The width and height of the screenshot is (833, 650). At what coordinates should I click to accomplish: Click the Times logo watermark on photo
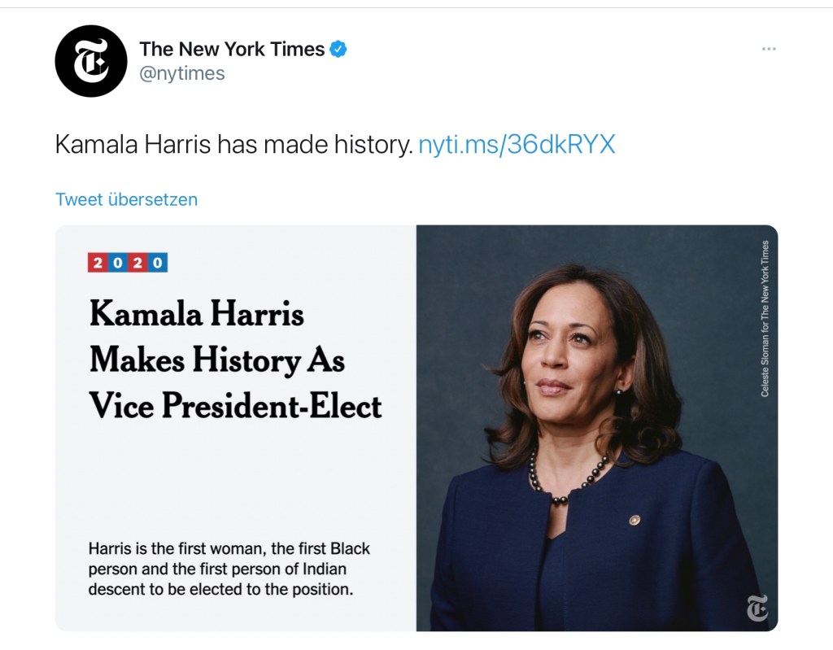tap(757, 609)
